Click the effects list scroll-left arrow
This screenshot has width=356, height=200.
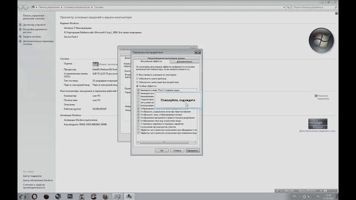(x=138, y=142)
